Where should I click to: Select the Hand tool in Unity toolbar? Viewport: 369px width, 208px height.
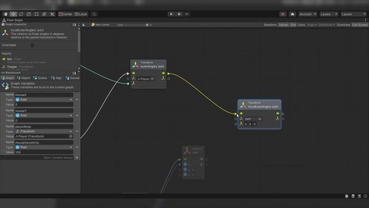[x=5, y=14]
